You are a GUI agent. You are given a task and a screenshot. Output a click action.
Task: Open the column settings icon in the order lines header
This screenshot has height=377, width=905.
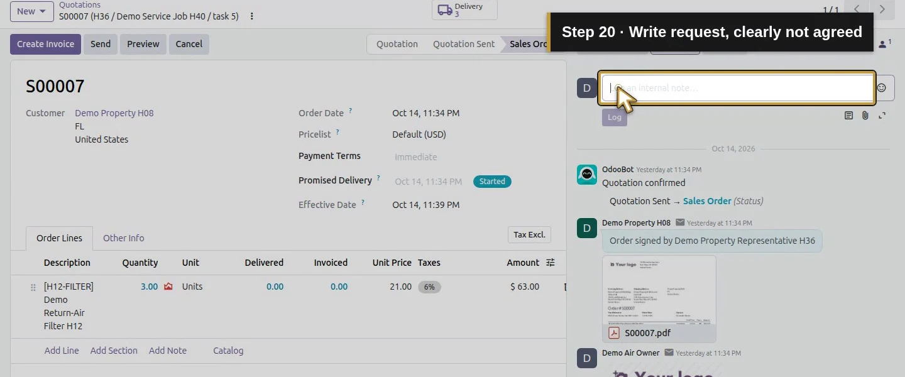pos(551,263)
